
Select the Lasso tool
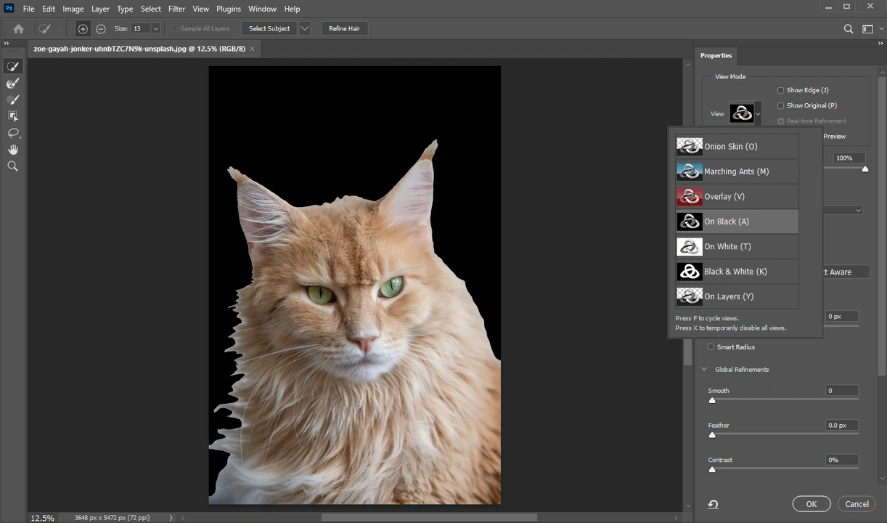pyautogui.click(x=12, y=133)
